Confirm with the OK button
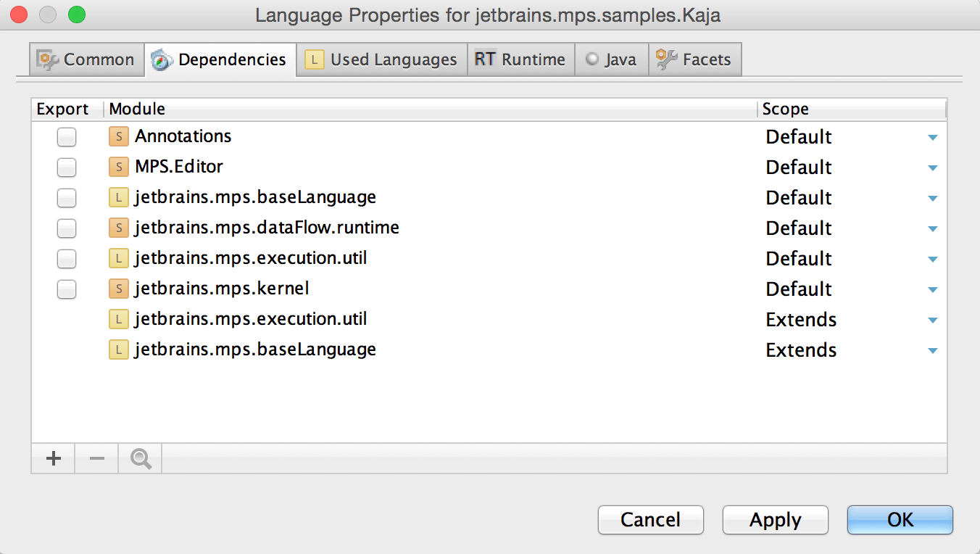 (x=900, y=520)
